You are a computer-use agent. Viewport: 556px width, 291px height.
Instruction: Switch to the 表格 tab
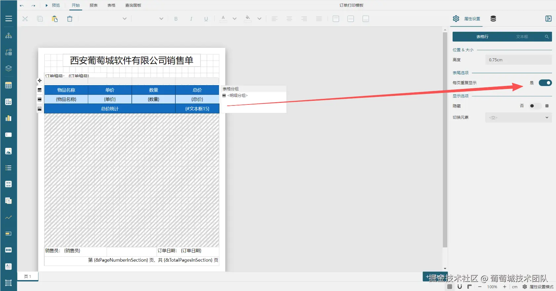coord(111,5)
